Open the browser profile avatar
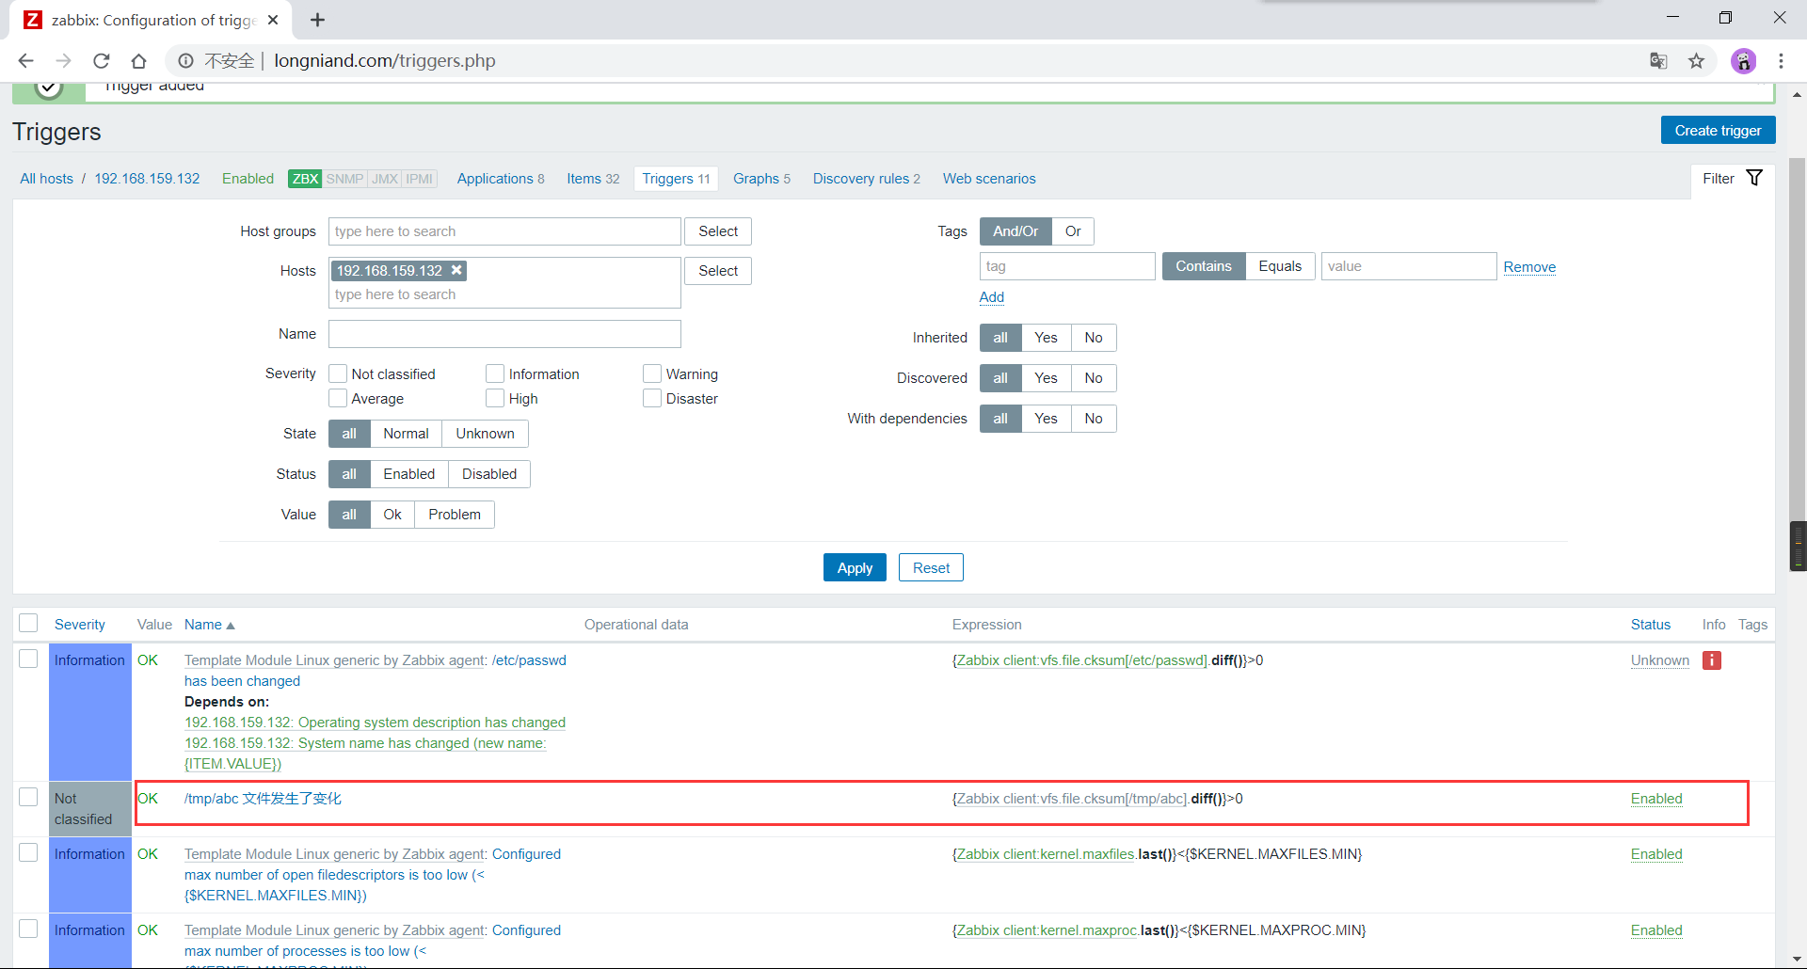 click(x=1743, y=61)
